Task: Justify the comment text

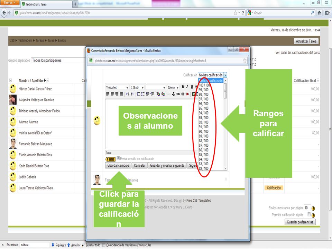Action: pyautogui.click(x=121, y=94)
